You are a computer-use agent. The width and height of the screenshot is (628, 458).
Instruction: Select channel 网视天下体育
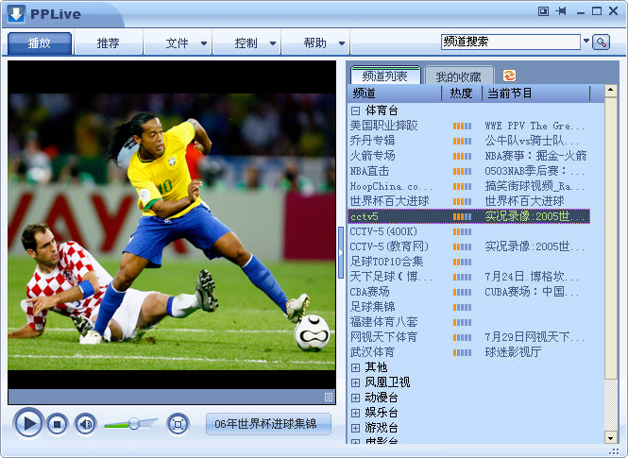coord(383,337)
